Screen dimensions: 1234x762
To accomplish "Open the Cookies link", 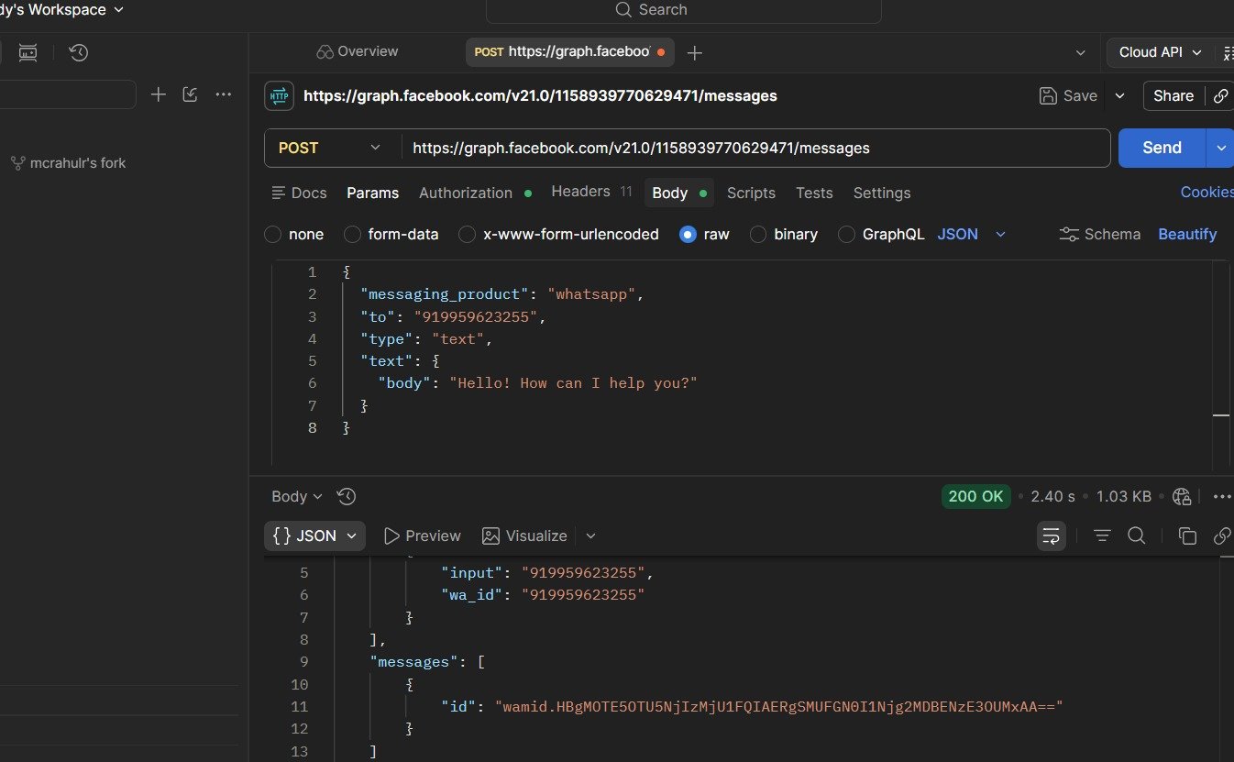I will [1206, 192].
